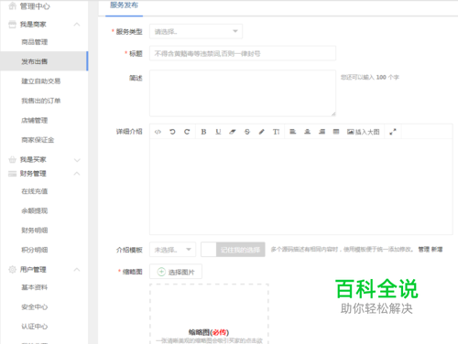Open 商品管理 in sidebar
The height and width of the screenshot is (344, 458).
coord(35,42)
